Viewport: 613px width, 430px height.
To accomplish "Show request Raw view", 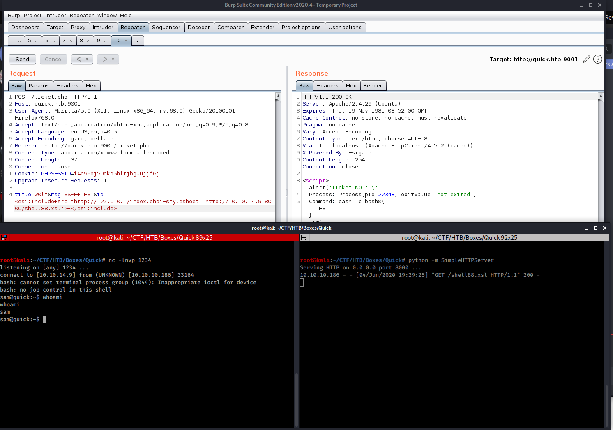I will coord(17,85).
